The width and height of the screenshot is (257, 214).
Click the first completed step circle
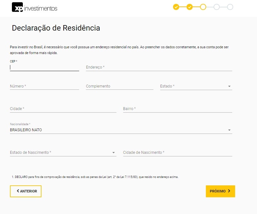tap(176, 7)
